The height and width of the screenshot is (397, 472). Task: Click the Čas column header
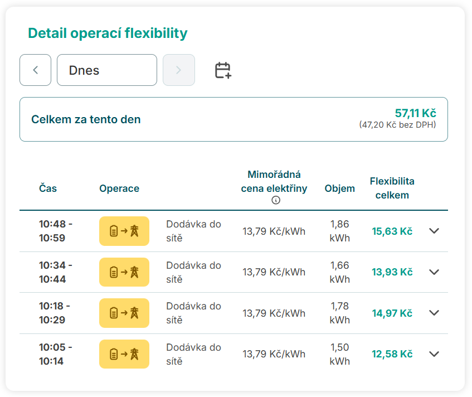pos(48,188)
